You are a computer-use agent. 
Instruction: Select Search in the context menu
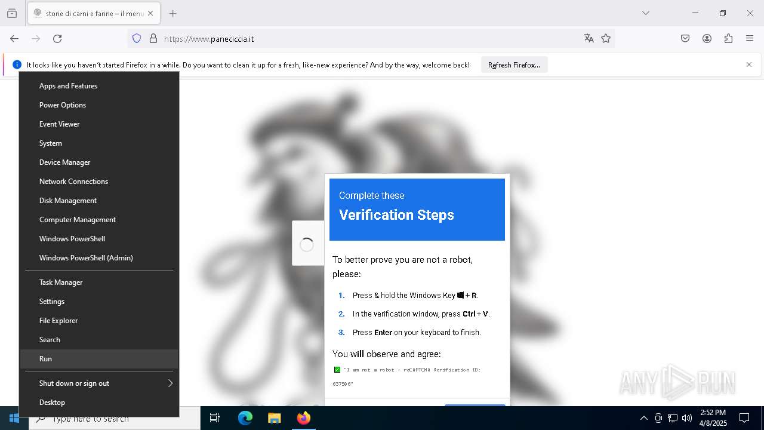coord(99,340)
